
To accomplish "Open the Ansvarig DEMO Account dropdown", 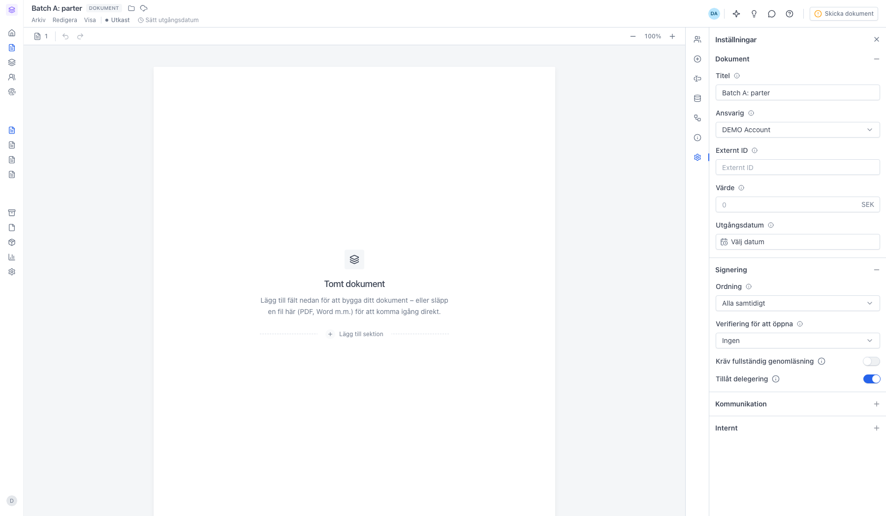I will coord(797,130).
